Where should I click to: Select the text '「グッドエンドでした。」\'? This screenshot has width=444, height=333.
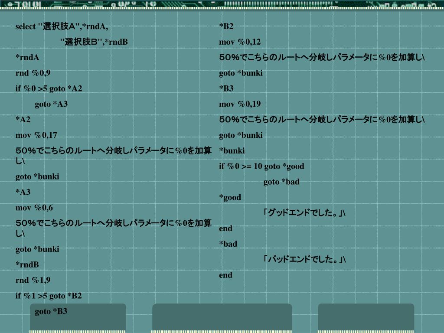304,212
